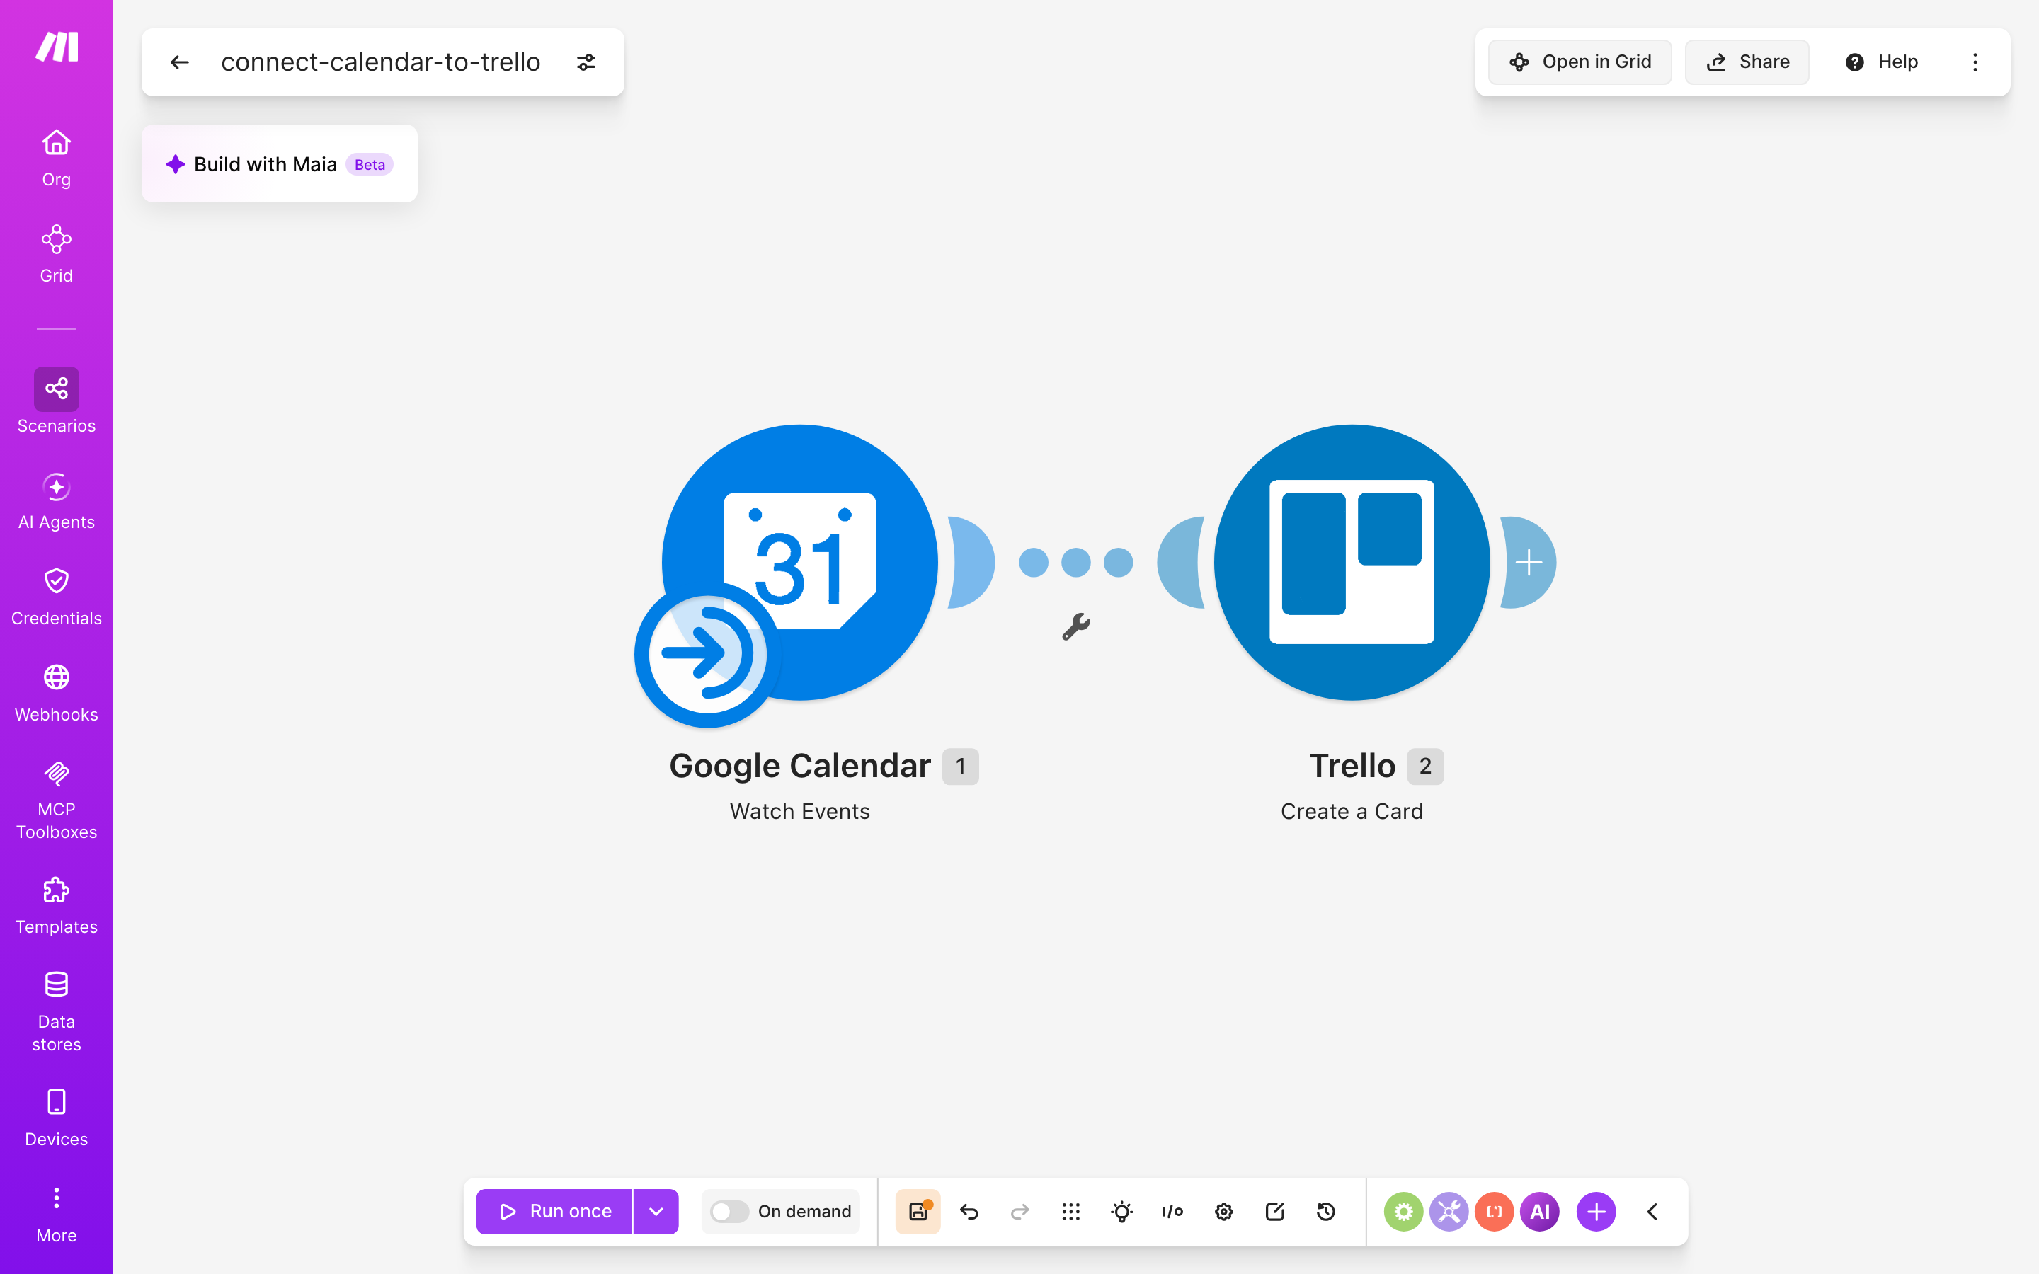
Task: Go to Scenarios section
Action: [x=57, y=401]
